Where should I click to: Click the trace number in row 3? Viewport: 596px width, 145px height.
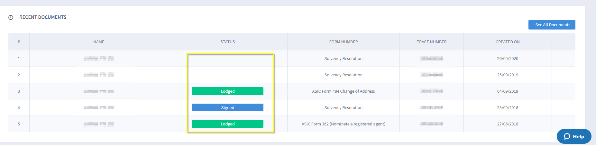[431, 91]
